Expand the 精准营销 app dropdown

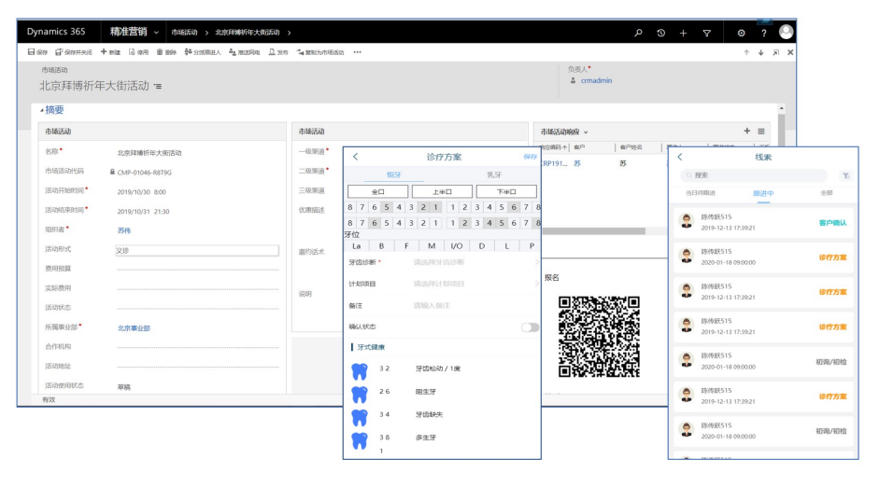tap(156, 33)
